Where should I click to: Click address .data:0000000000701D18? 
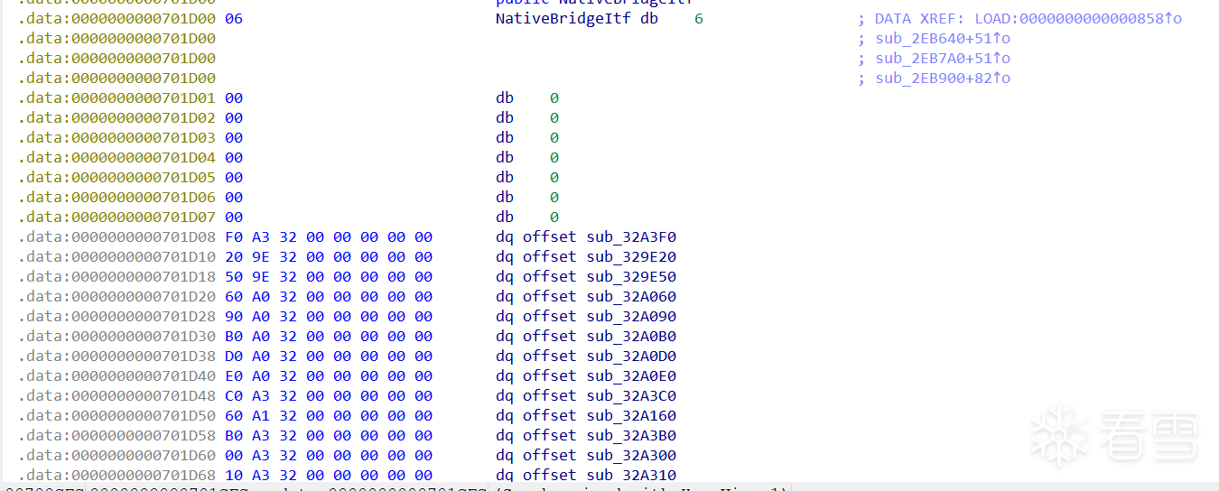[116, 276]
